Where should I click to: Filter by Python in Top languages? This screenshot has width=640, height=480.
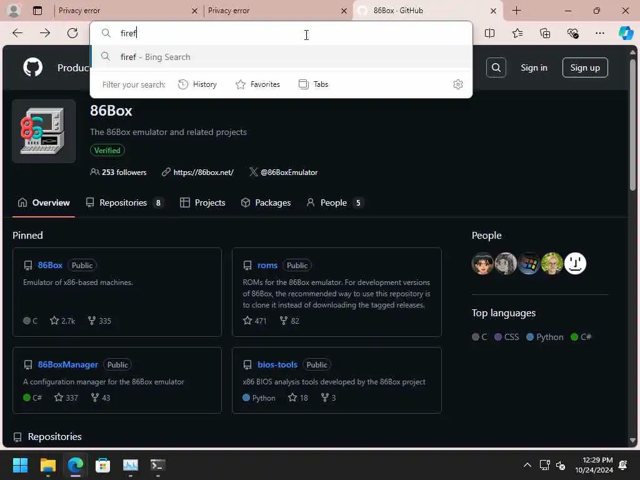tap(545, 337)
